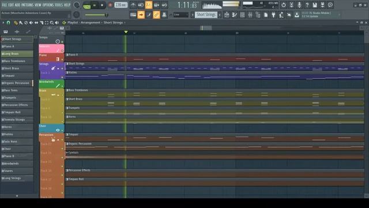Open the Browser view button

click(x=258, y=15)
